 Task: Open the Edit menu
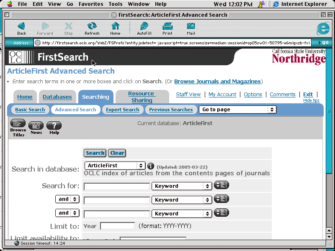[38, 4]
